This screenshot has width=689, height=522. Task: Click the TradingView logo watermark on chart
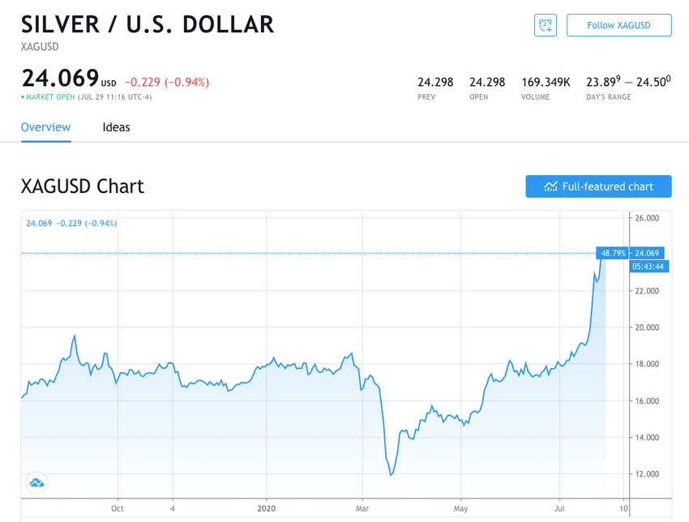pyautogui.click(x=36, y=482)
